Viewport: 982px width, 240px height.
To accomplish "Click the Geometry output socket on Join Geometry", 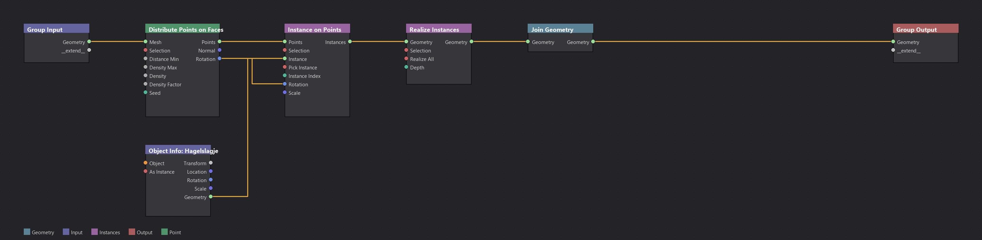I will (593, 42).
